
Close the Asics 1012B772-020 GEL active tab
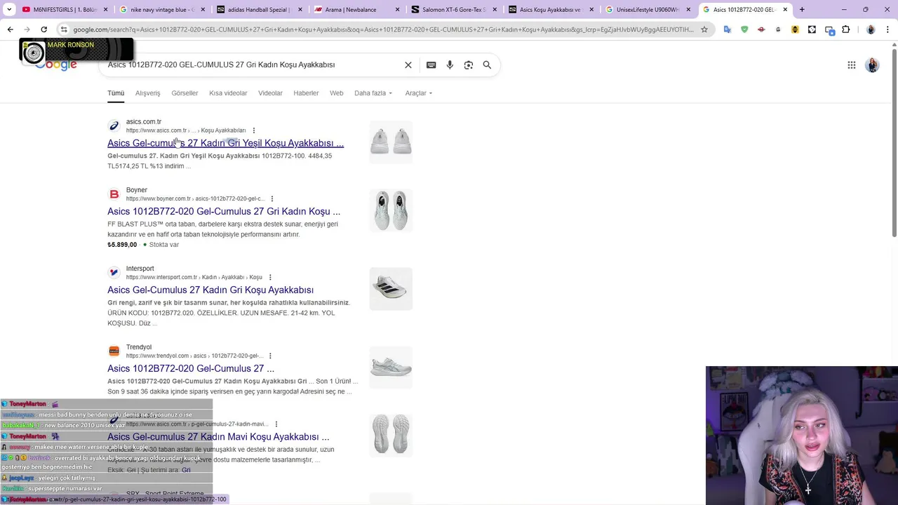pyautogui.click(x=785, y=10)
